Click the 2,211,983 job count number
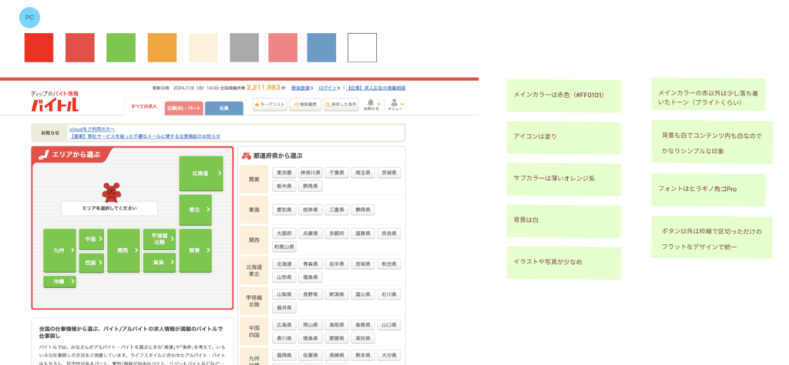789x365 pixels. (264, 88)
